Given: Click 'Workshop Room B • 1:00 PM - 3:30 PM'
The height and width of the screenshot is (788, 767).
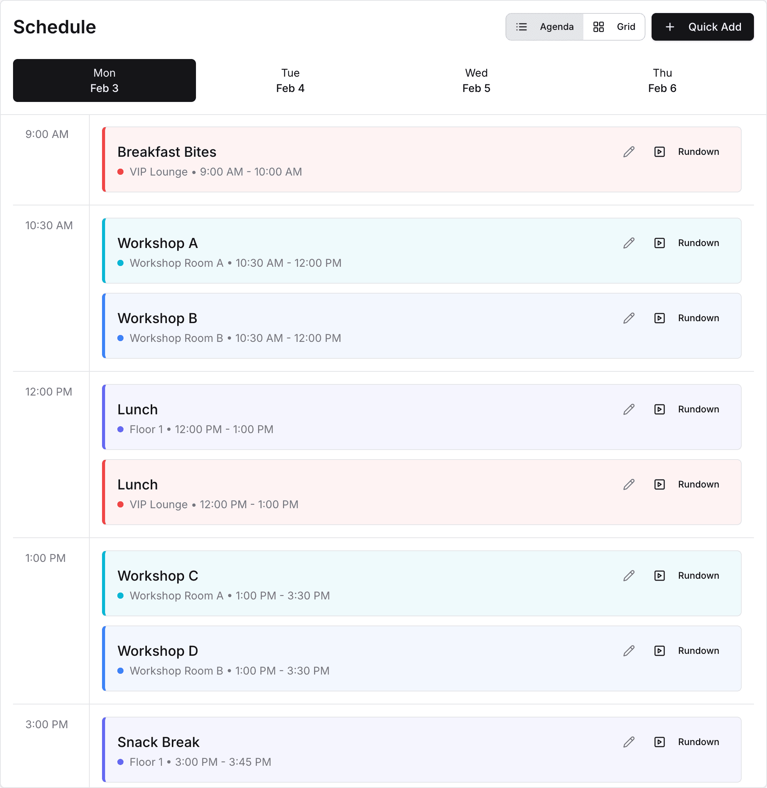Looking at the screenshot, I should click(x=230, y=671).
